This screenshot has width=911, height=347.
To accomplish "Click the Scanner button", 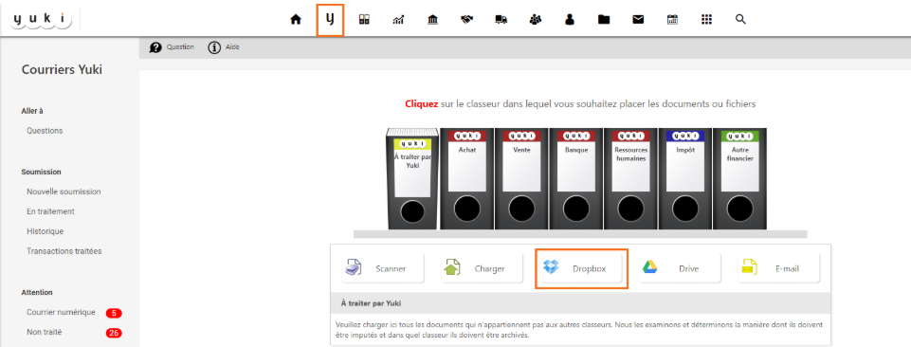I will 382,268.
